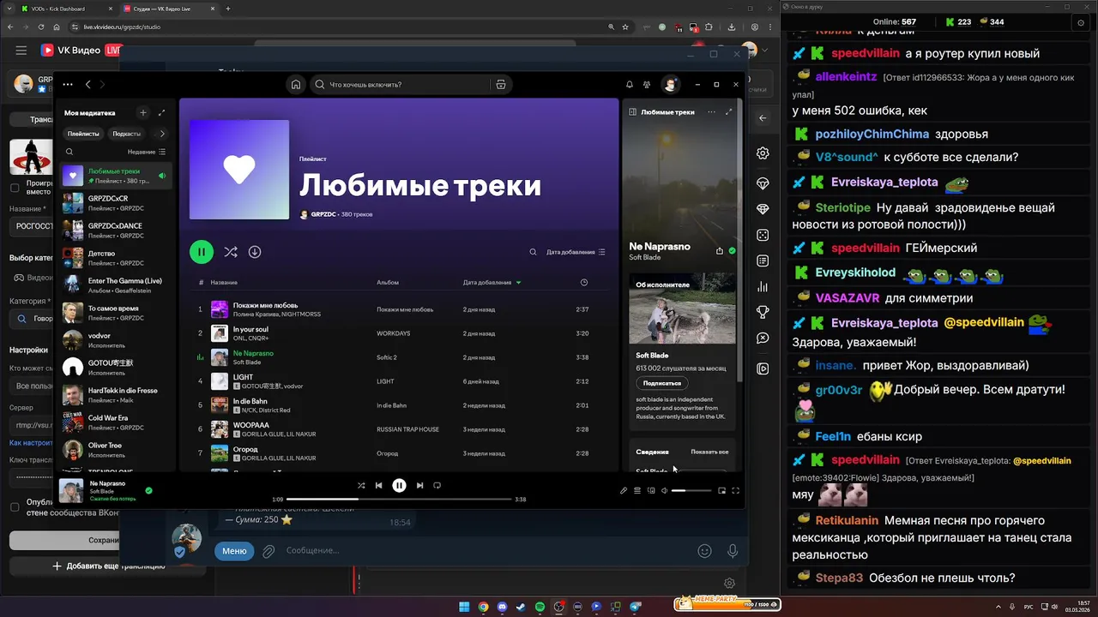The height and width of the screenshot is (617, 1098).
Task: Open Spotify from the Windows taskbar
Action: pyautogui.click(x=540, y=607)
